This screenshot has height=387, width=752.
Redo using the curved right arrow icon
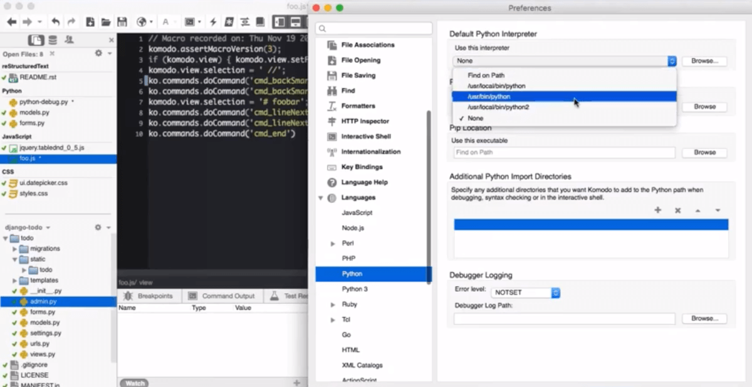coord(71,22)
